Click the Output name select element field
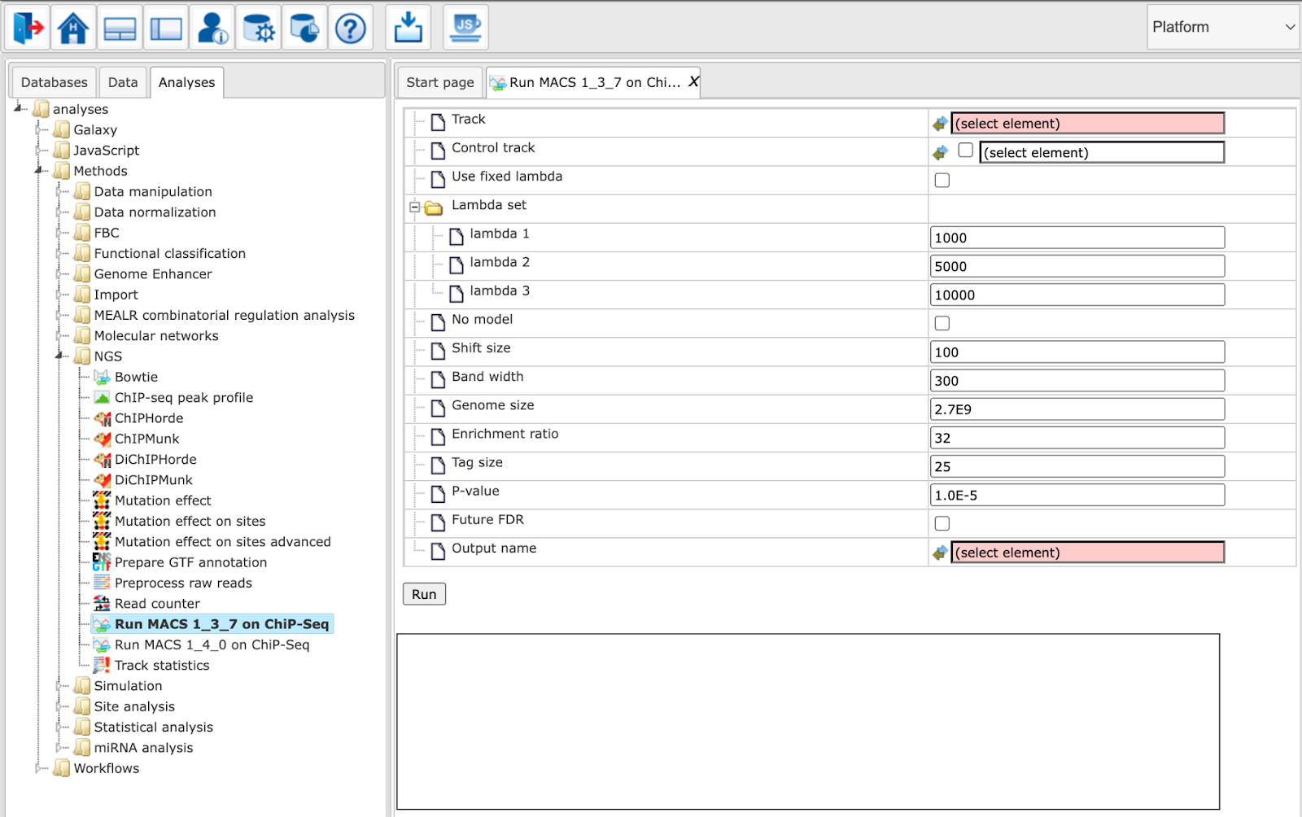The image size is (1302, 817). (x=1087, y=553)
